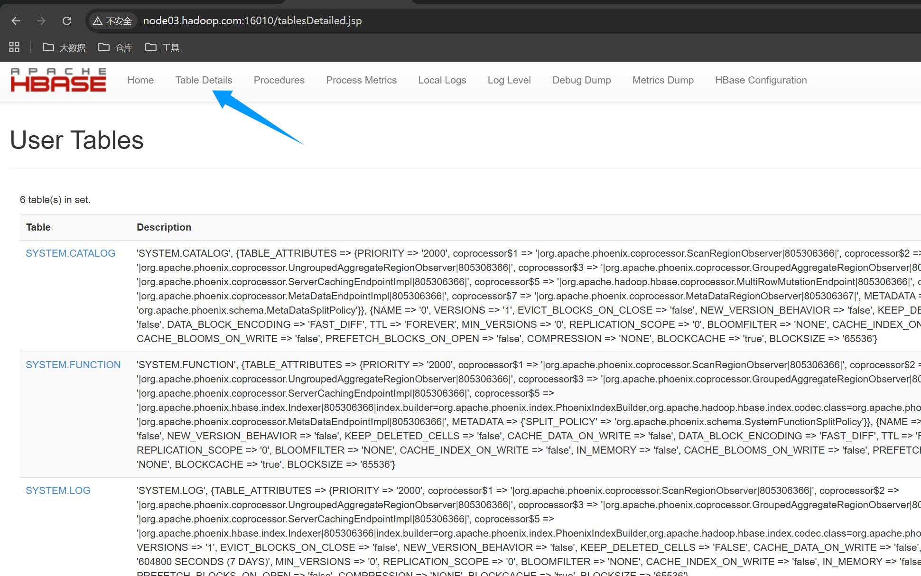Image resolution: width=921 pixels, height=576 pixels.
Task: View Local Logs from the navbar
Action: 442,80
